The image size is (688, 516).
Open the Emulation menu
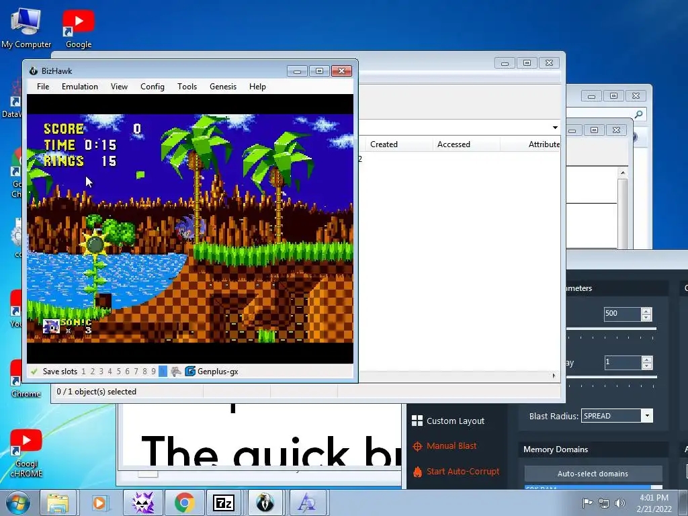tap(80, 87)
